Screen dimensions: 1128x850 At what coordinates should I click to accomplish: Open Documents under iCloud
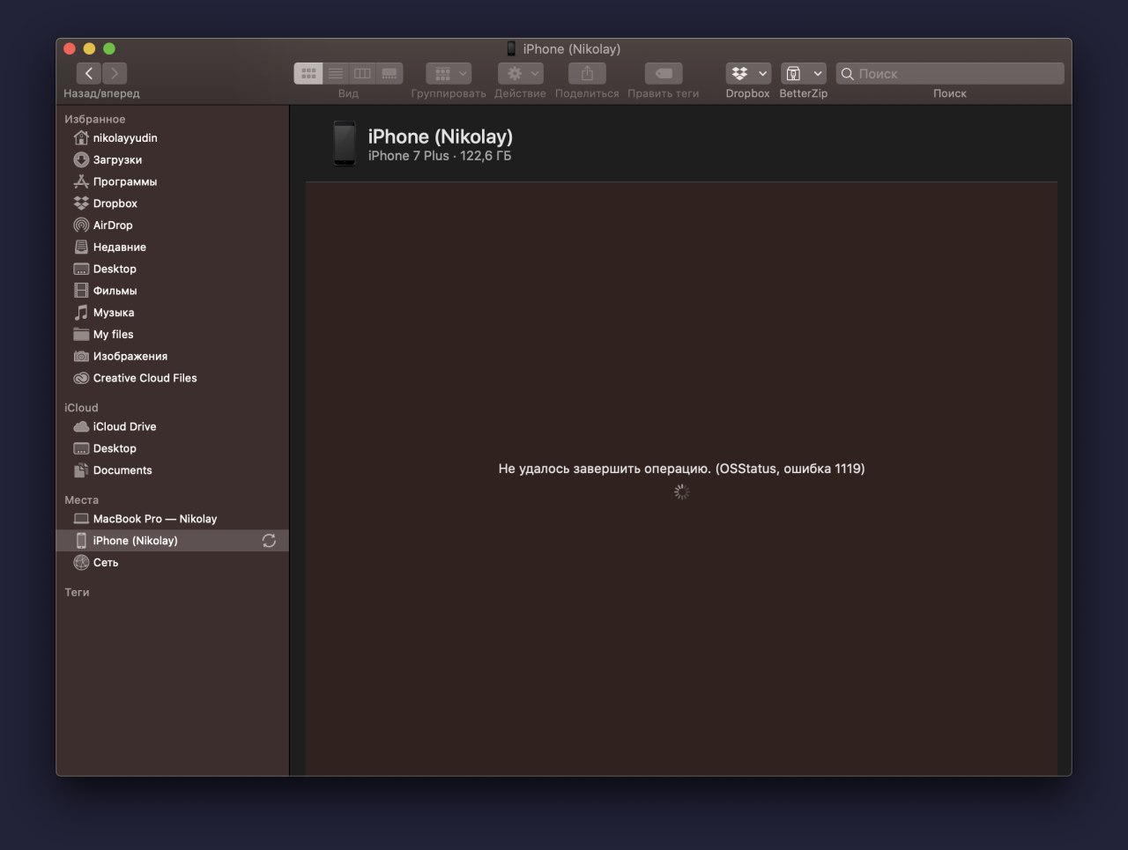pyautogui.click(x=173, y=470)
